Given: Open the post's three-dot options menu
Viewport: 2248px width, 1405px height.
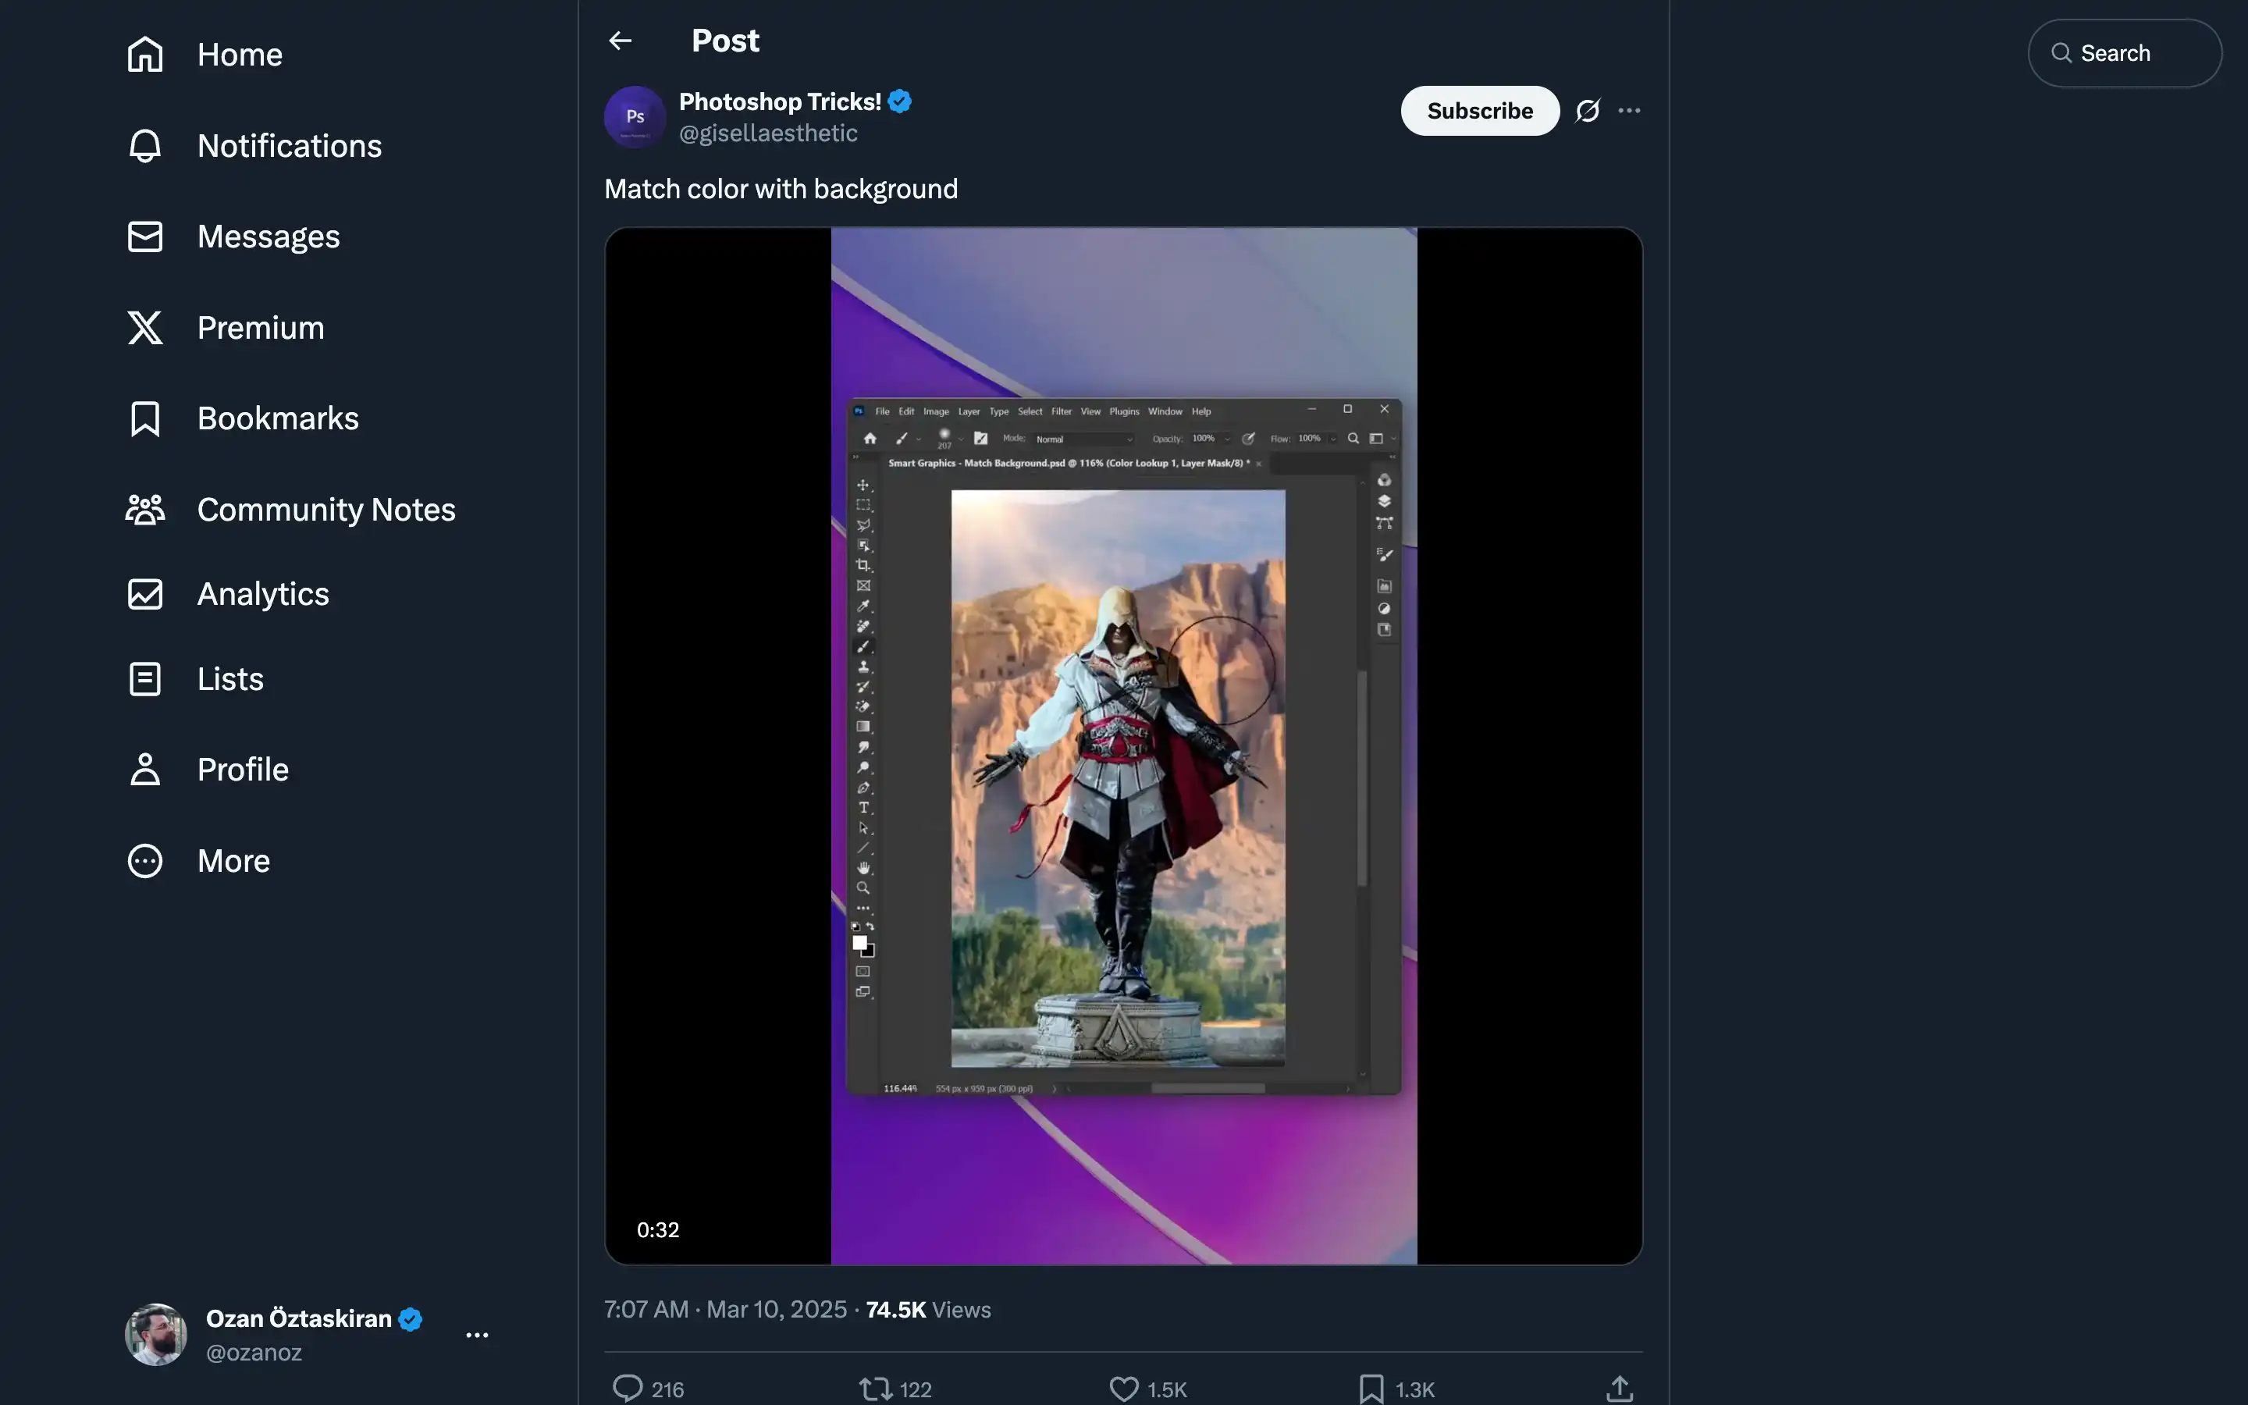Looking at the screenshot, I should pyautogui.click(x=1629, y=111).
